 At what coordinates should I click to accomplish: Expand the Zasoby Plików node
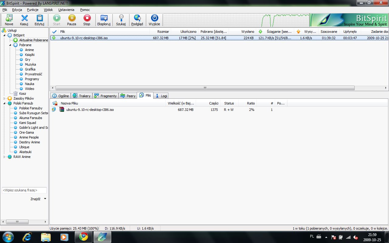[5, 98]
